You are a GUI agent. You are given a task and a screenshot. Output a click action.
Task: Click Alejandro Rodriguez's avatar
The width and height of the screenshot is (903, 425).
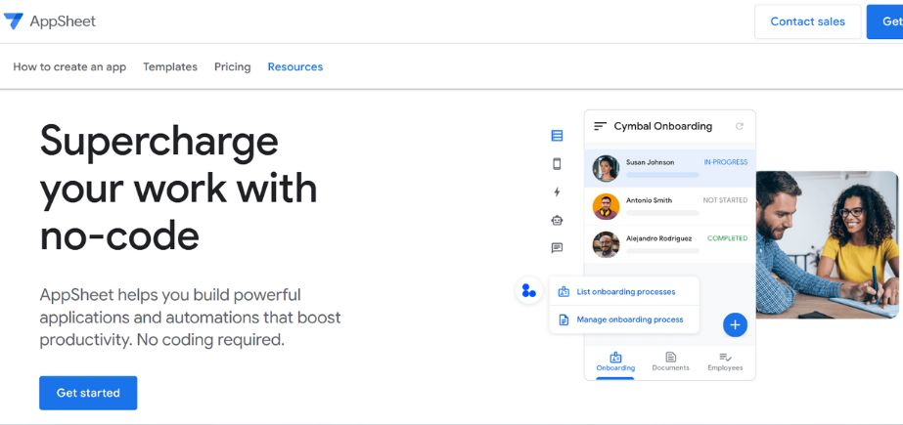click(x=606, y=244)
